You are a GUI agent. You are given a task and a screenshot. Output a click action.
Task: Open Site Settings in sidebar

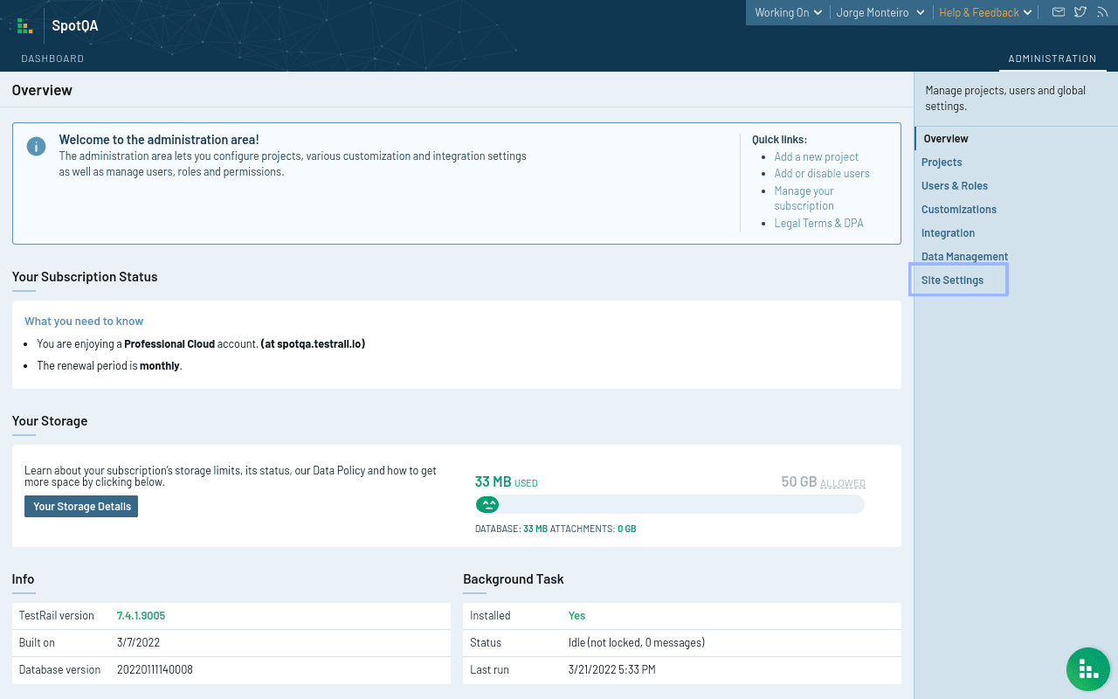point(952,280)
